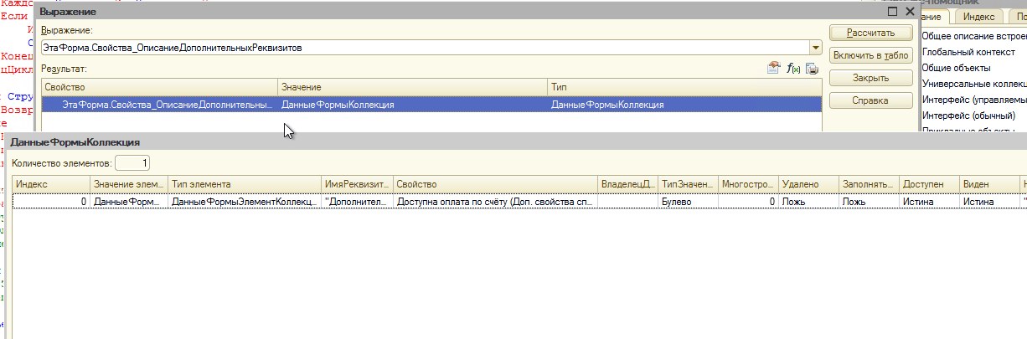Click the Виден column header
The image size is (1027, 339).
989,183
